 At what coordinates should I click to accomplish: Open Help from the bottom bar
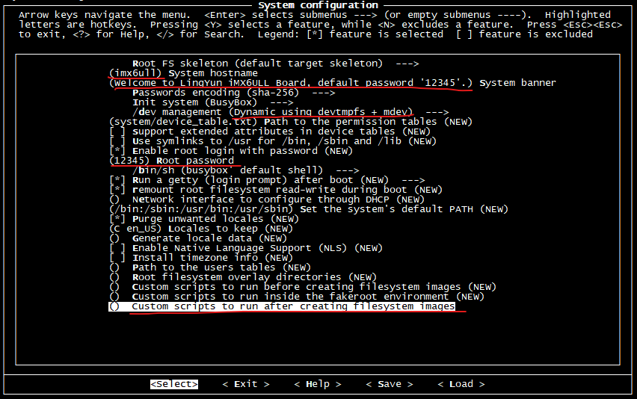point(318,384)
